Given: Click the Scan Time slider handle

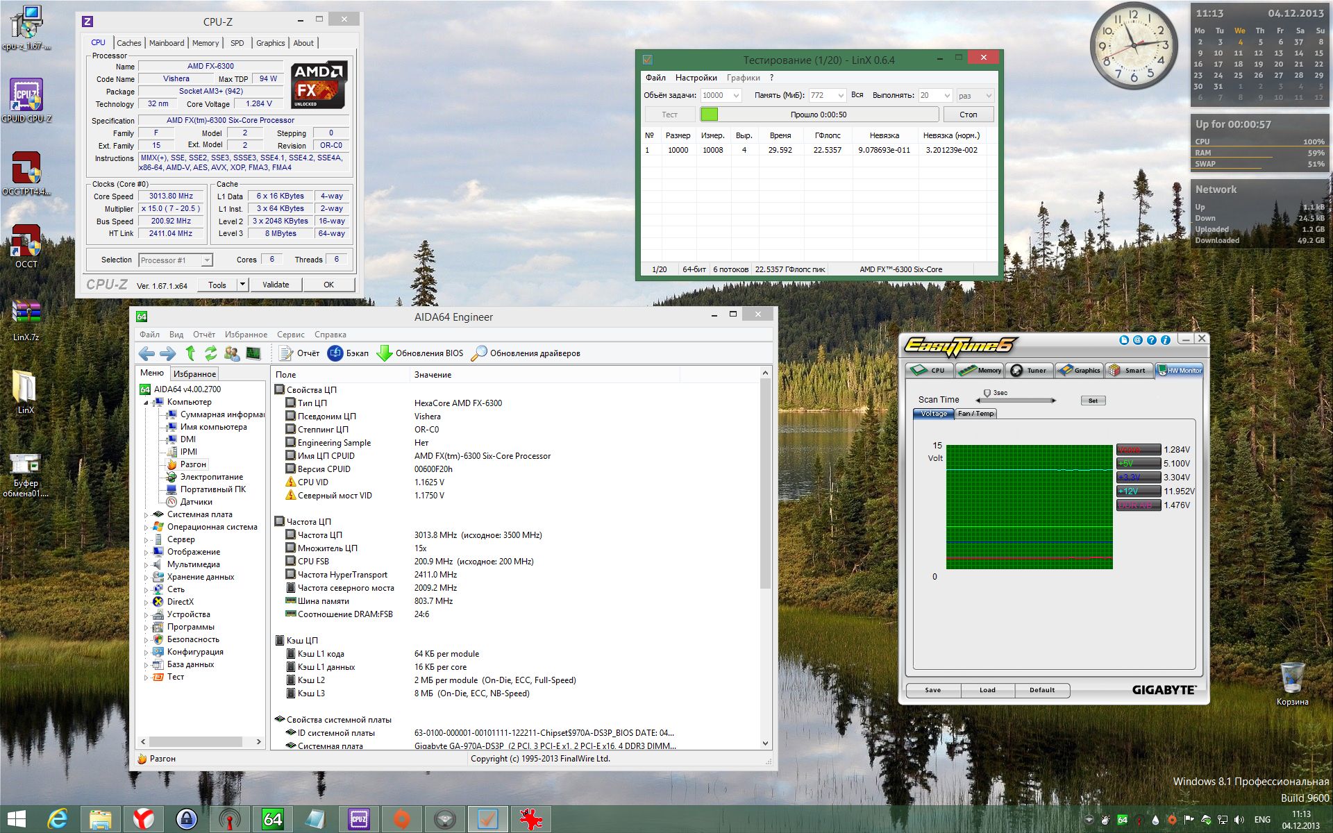Looking at the screenshot, I should [x=987, y=394].
